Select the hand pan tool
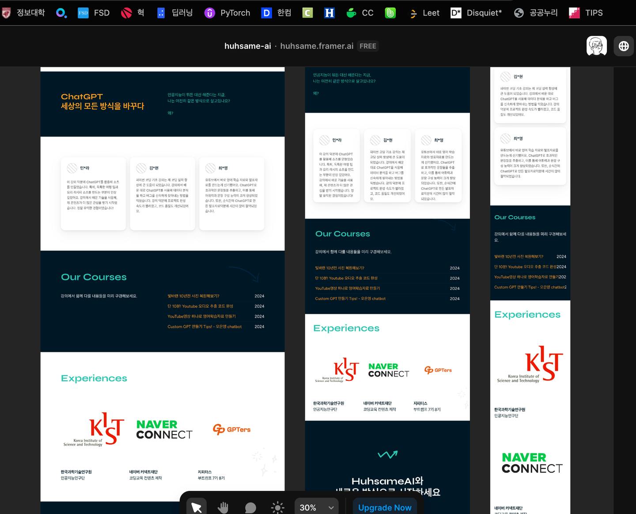Screen dimensions: 636x514 223,507
